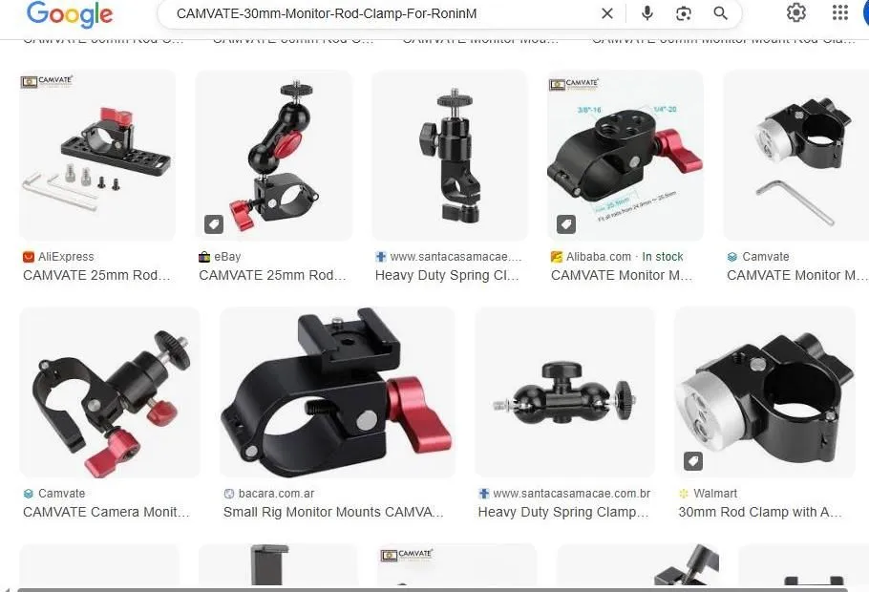Click the search magnifier icon

718,13
